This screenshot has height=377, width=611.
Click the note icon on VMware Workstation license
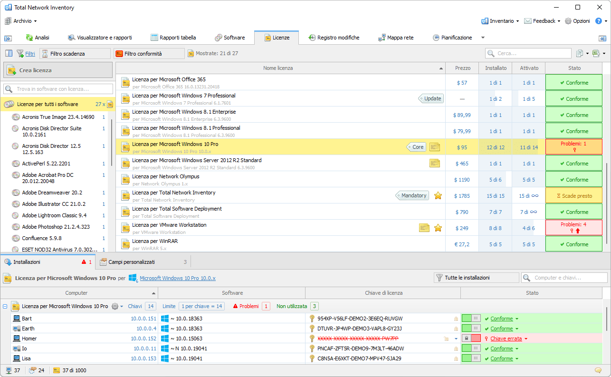point(424,228)
